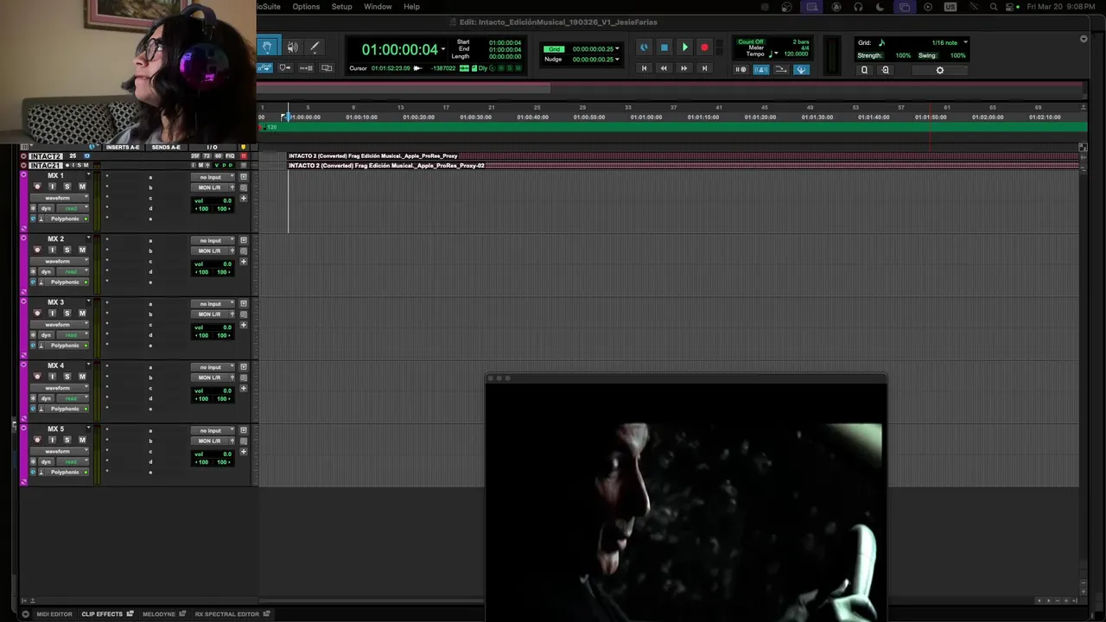
Task: Open MX 2 no input selector
Action: (213, 240)
